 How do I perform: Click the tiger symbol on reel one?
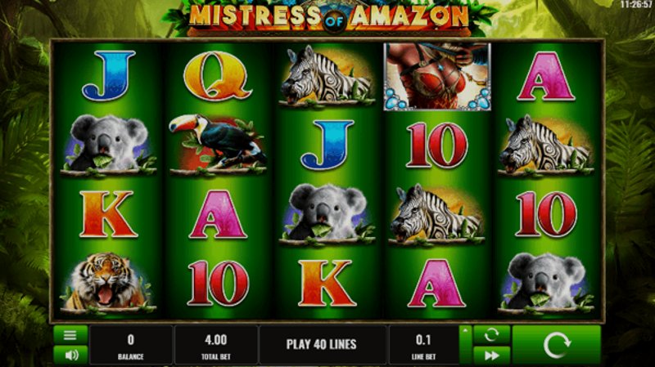click(x=108, y=283)
